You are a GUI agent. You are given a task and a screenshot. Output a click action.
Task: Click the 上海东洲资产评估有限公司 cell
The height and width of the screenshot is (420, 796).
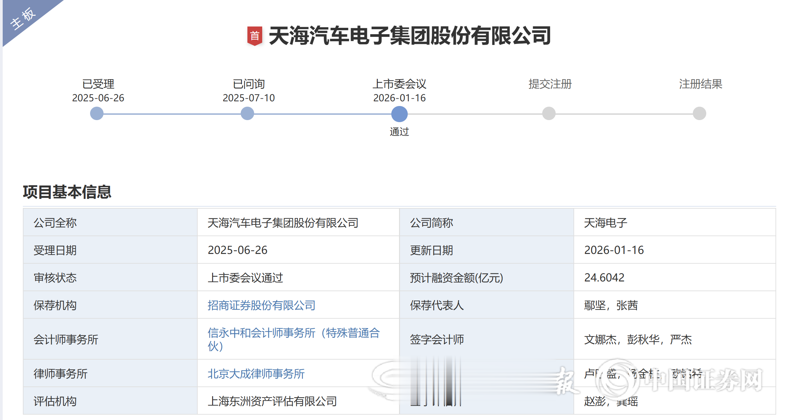tap(272, 401)
